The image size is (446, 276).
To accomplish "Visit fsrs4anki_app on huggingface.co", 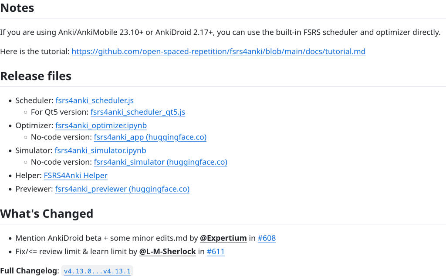I will coord(150,137).
